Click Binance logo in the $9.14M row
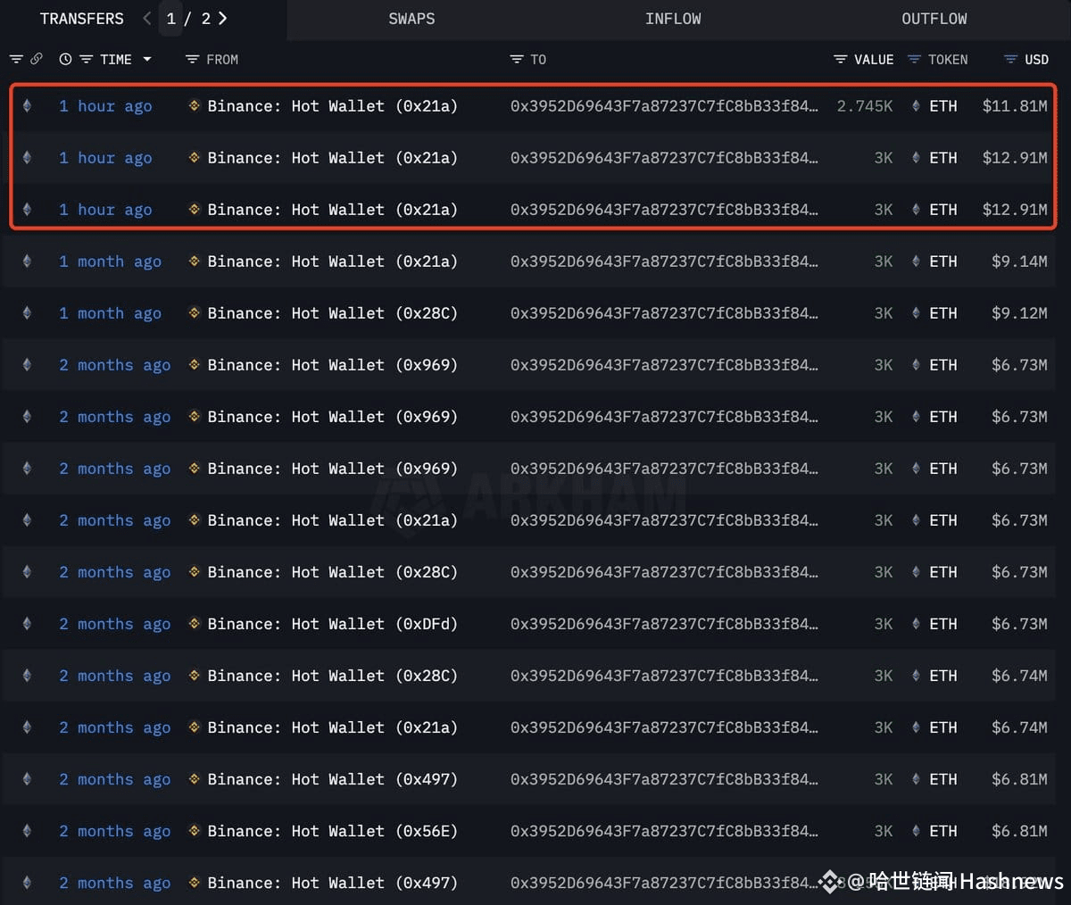Viewport: 1071px width, 905px height. pyautogui.click(x=194, y=262)
